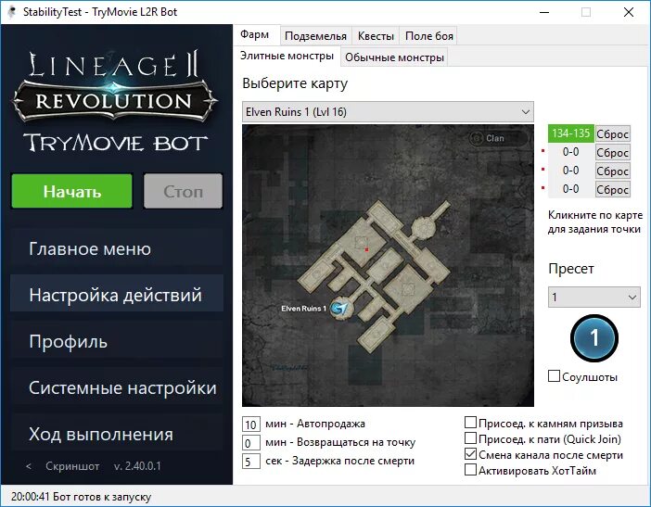This screenshot has height=507, width=651.
Task: Click the app icon in the title bar
Action: click(12, 12)
